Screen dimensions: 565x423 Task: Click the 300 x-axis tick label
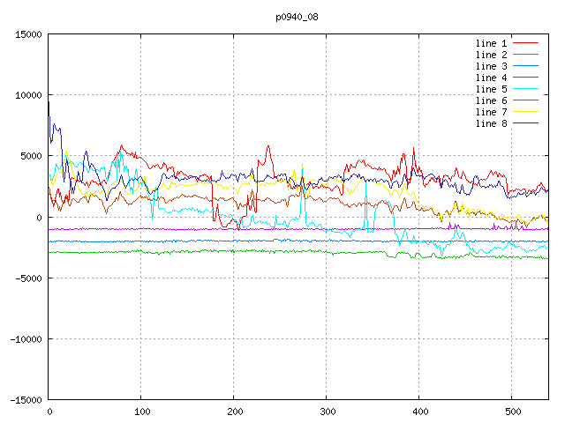(326, 412)
